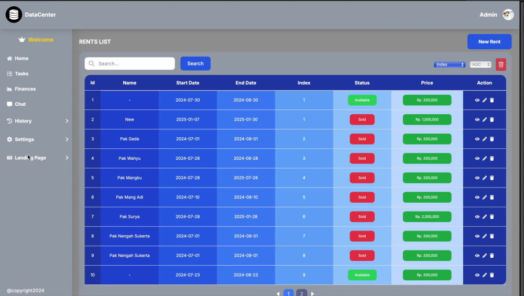Expand the Landing Page submenu chevron
The width and height of the screenshot is (524, 296).
(67, 158)
